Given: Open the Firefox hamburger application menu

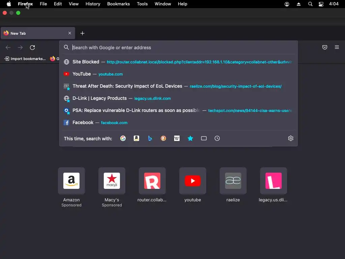Looking at the screenshot, I should click(337, 47).
